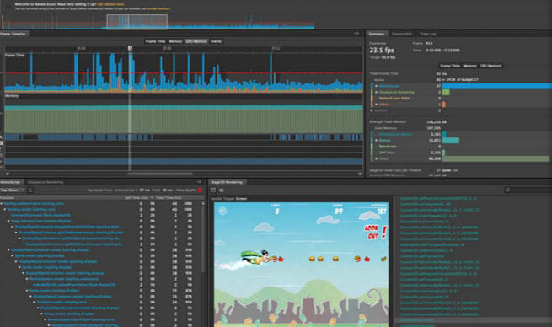Click the green Memory graph area

coord(184,121)
